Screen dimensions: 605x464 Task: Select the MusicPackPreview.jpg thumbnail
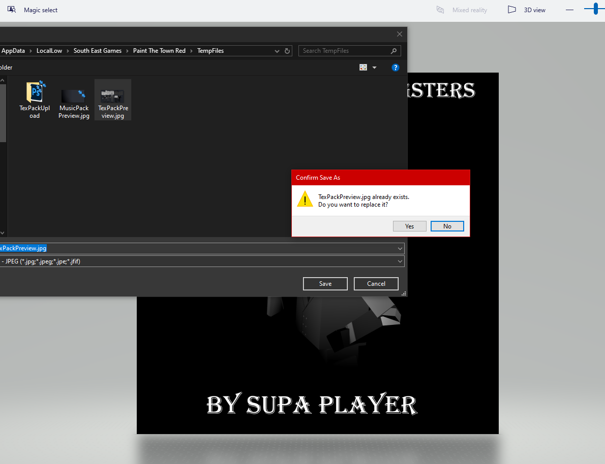click(x=73, y=96)
